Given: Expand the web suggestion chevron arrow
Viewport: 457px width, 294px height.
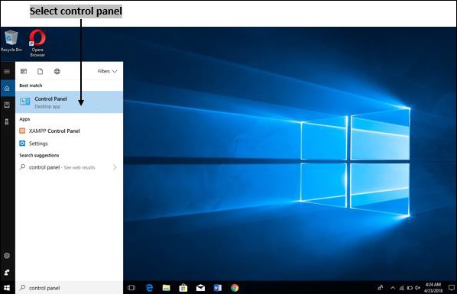Looking at the screenshot, I should [x=115, y=167].
